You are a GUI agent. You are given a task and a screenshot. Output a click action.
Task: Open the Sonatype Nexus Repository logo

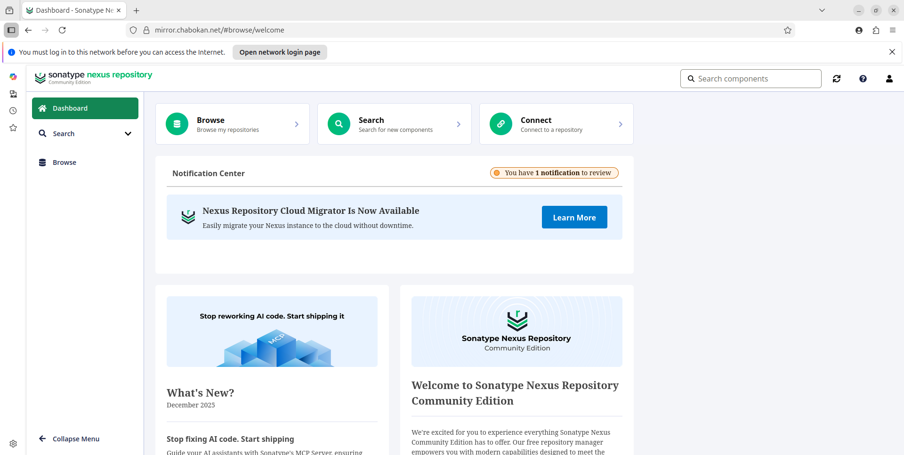[x=93, y=78]
